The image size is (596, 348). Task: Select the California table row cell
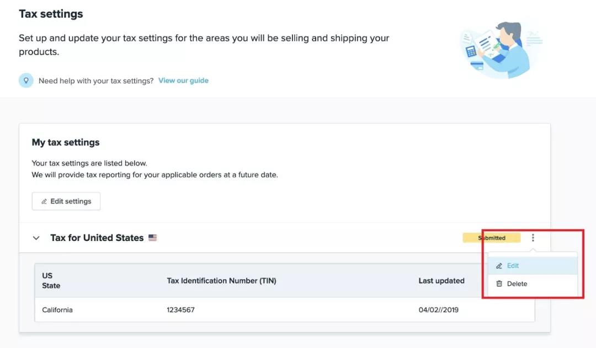coord(57,310)
